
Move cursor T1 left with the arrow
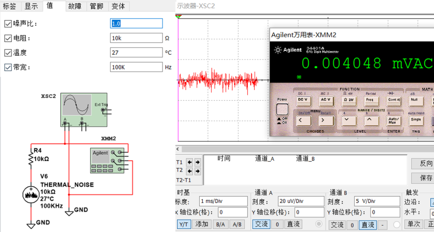tap(189, 162)
